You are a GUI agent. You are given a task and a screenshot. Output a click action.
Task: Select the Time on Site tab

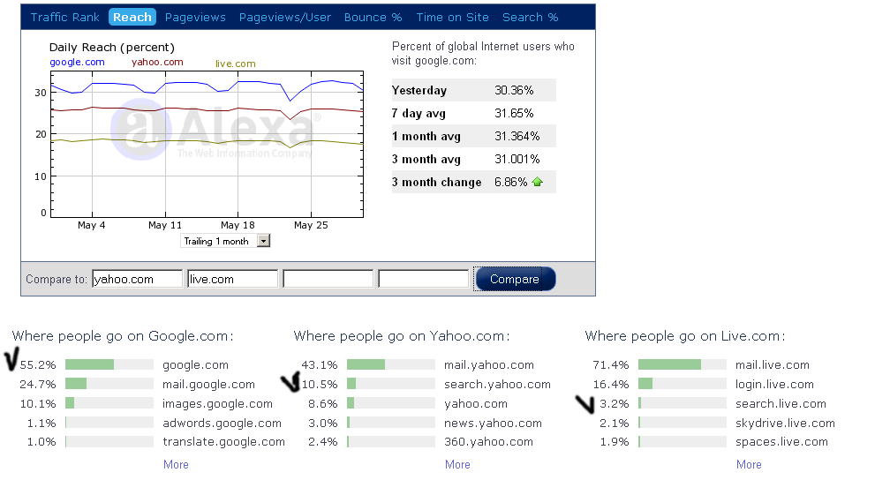click(x=452, y=17)
